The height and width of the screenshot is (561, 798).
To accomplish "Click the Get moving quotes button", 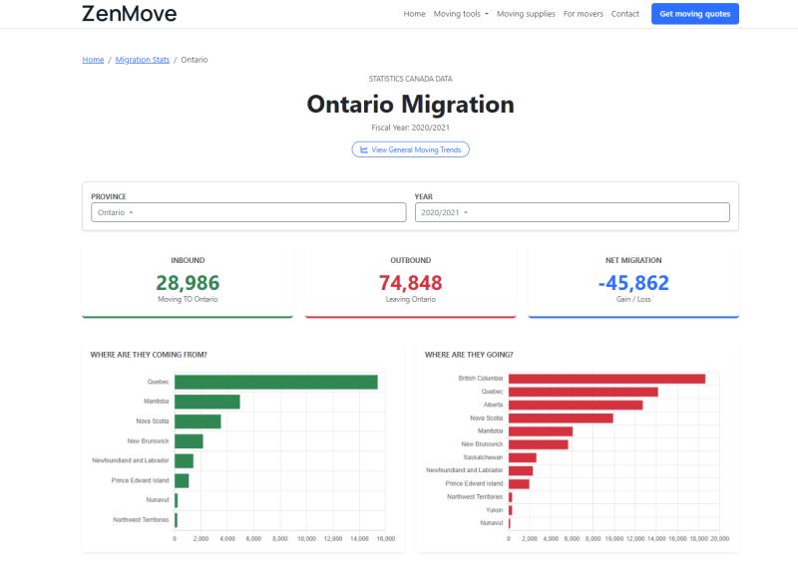I will click(x=694, y=14).
